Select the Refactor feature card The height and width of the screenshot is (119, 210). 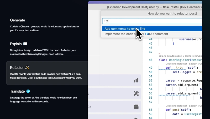[x=47, y=73]
